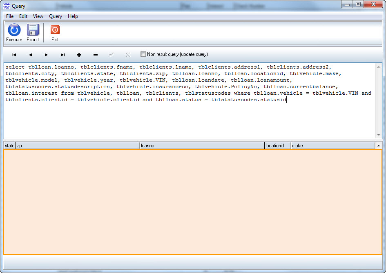386x273 pixels.
Task: Open the Query menu
Action: 56,16
